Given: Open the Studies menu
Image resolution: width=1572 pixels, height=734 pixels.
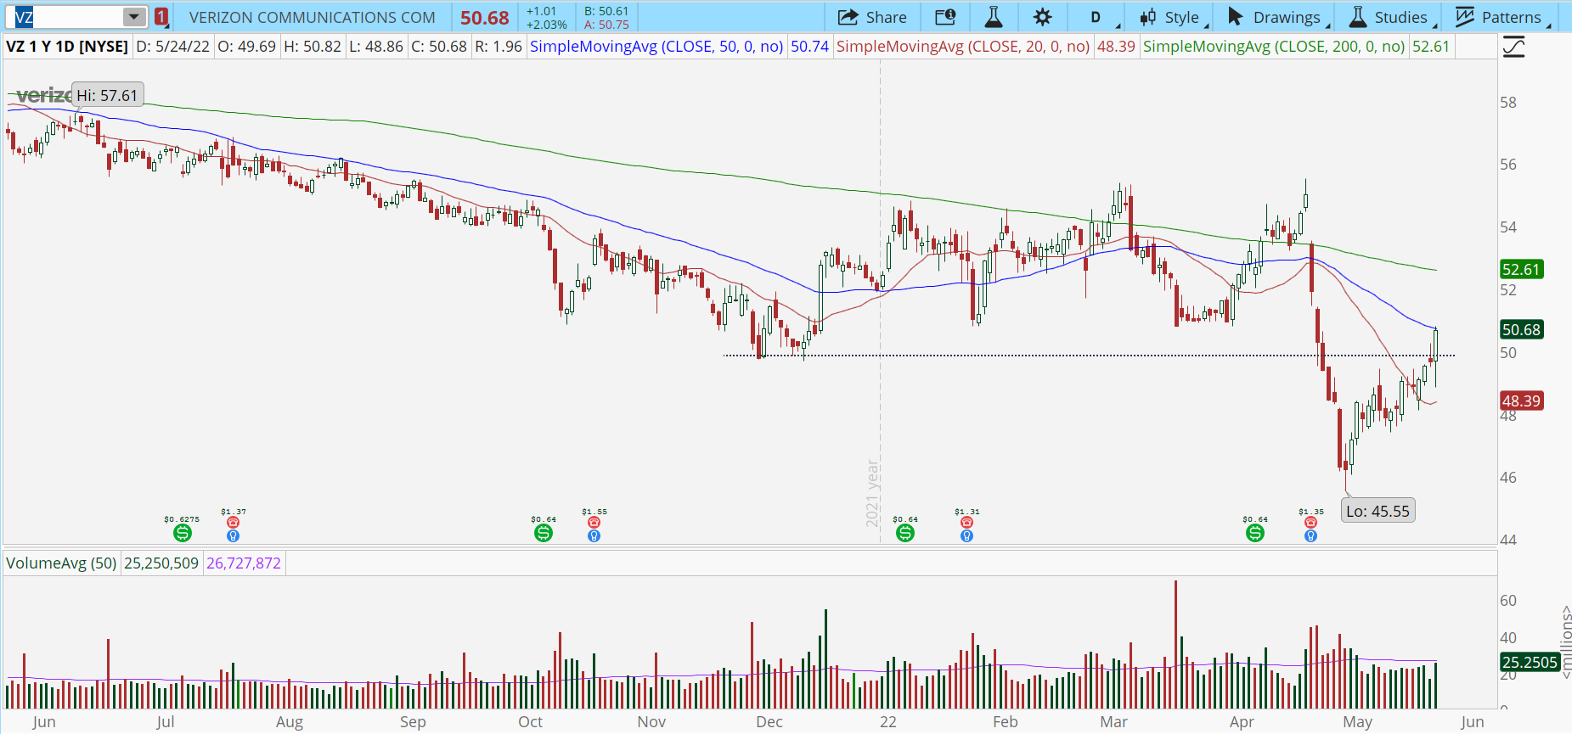Looking at the screenshot, I should point(1389,17).
